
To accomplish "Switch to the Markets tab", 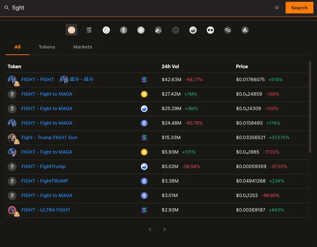I will 82,47.
